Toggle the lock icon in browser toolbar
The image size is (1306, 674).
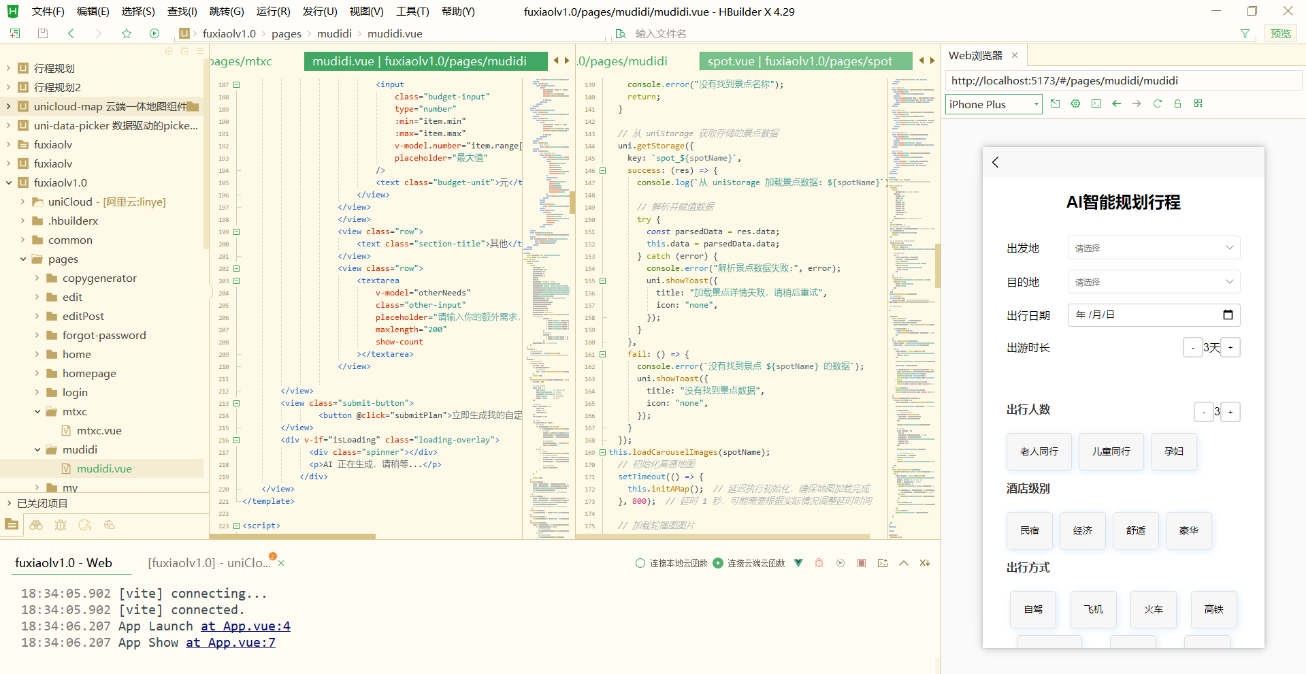tap(1177, 103)
